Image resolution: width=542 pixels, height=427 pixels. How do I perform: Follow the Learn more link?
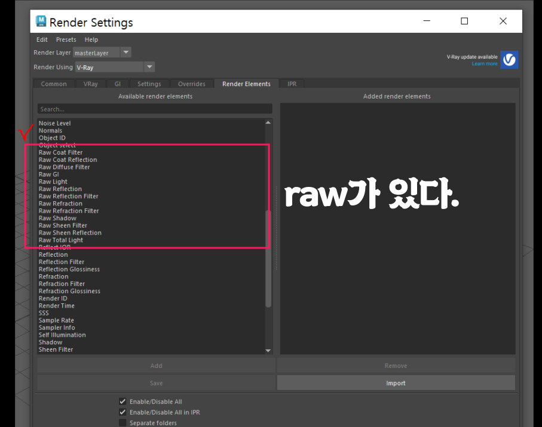(x=485, y=64)
